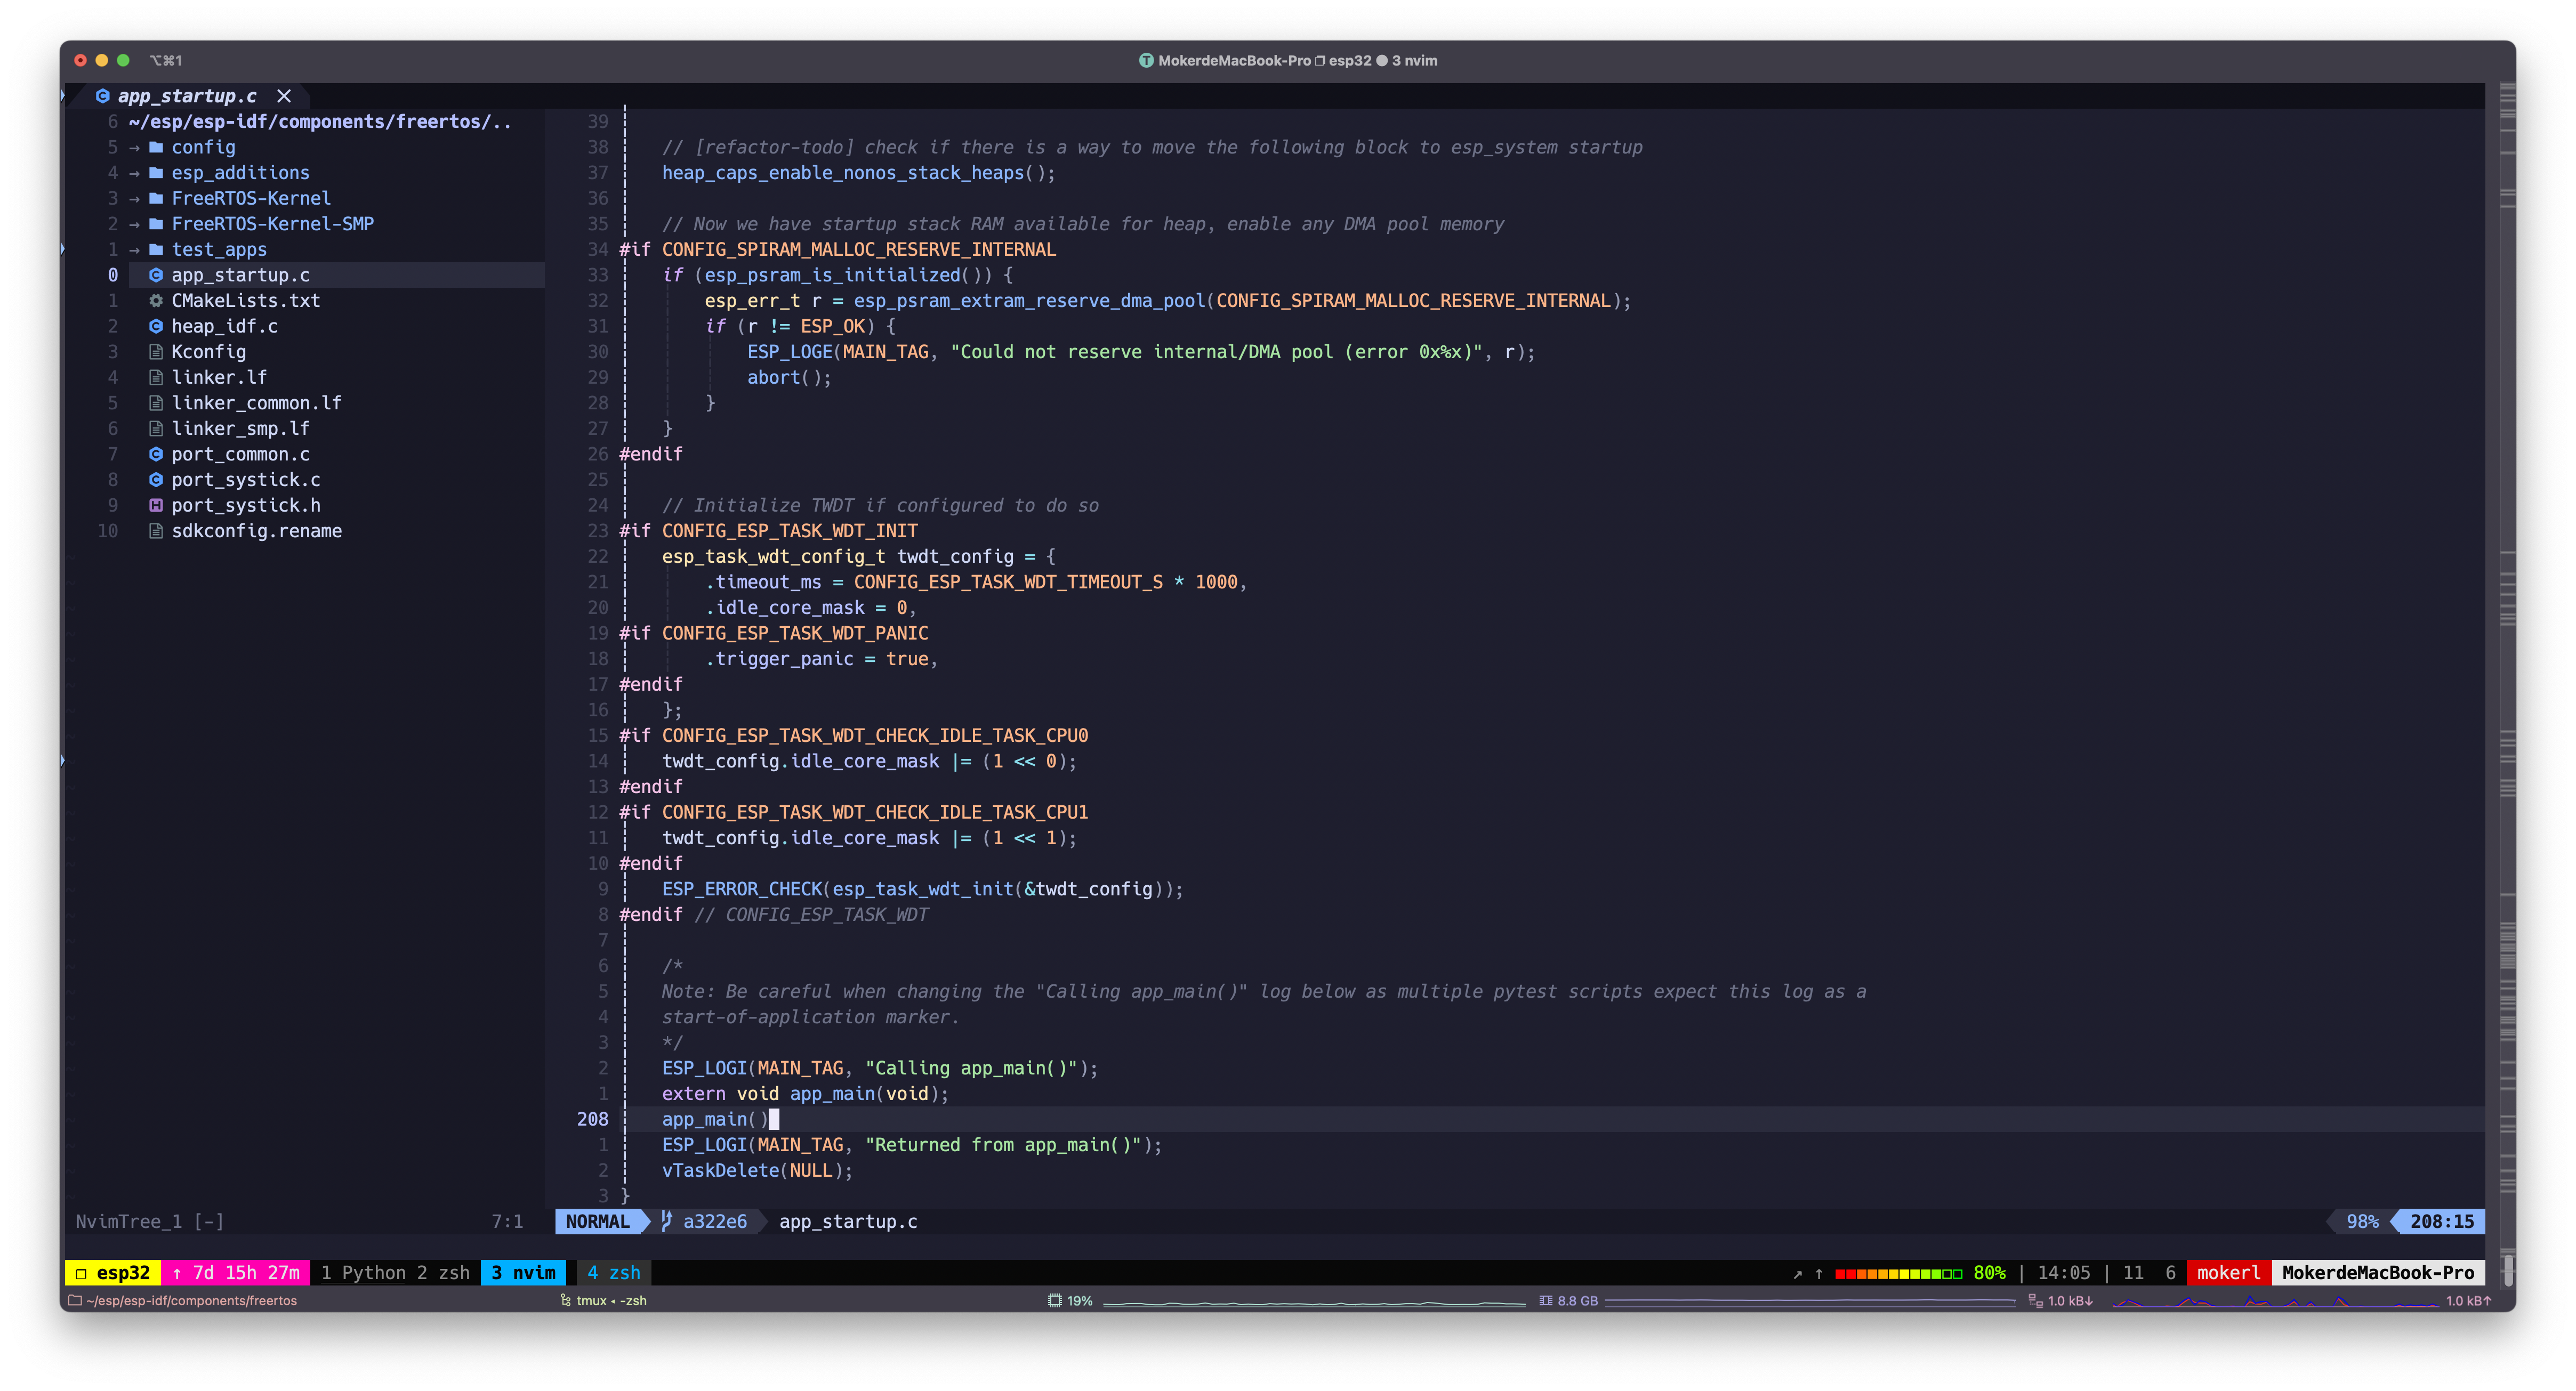Expand the FreeRTOS-Kernel-SMP folder arrow
This screenshot has width=2576, height=1391.
134,224
